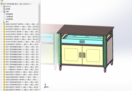The image size is (132, 91).
Task: Click the (固定) 8840R双开门型材柜<1> part icon
Action: pos(4,24)
